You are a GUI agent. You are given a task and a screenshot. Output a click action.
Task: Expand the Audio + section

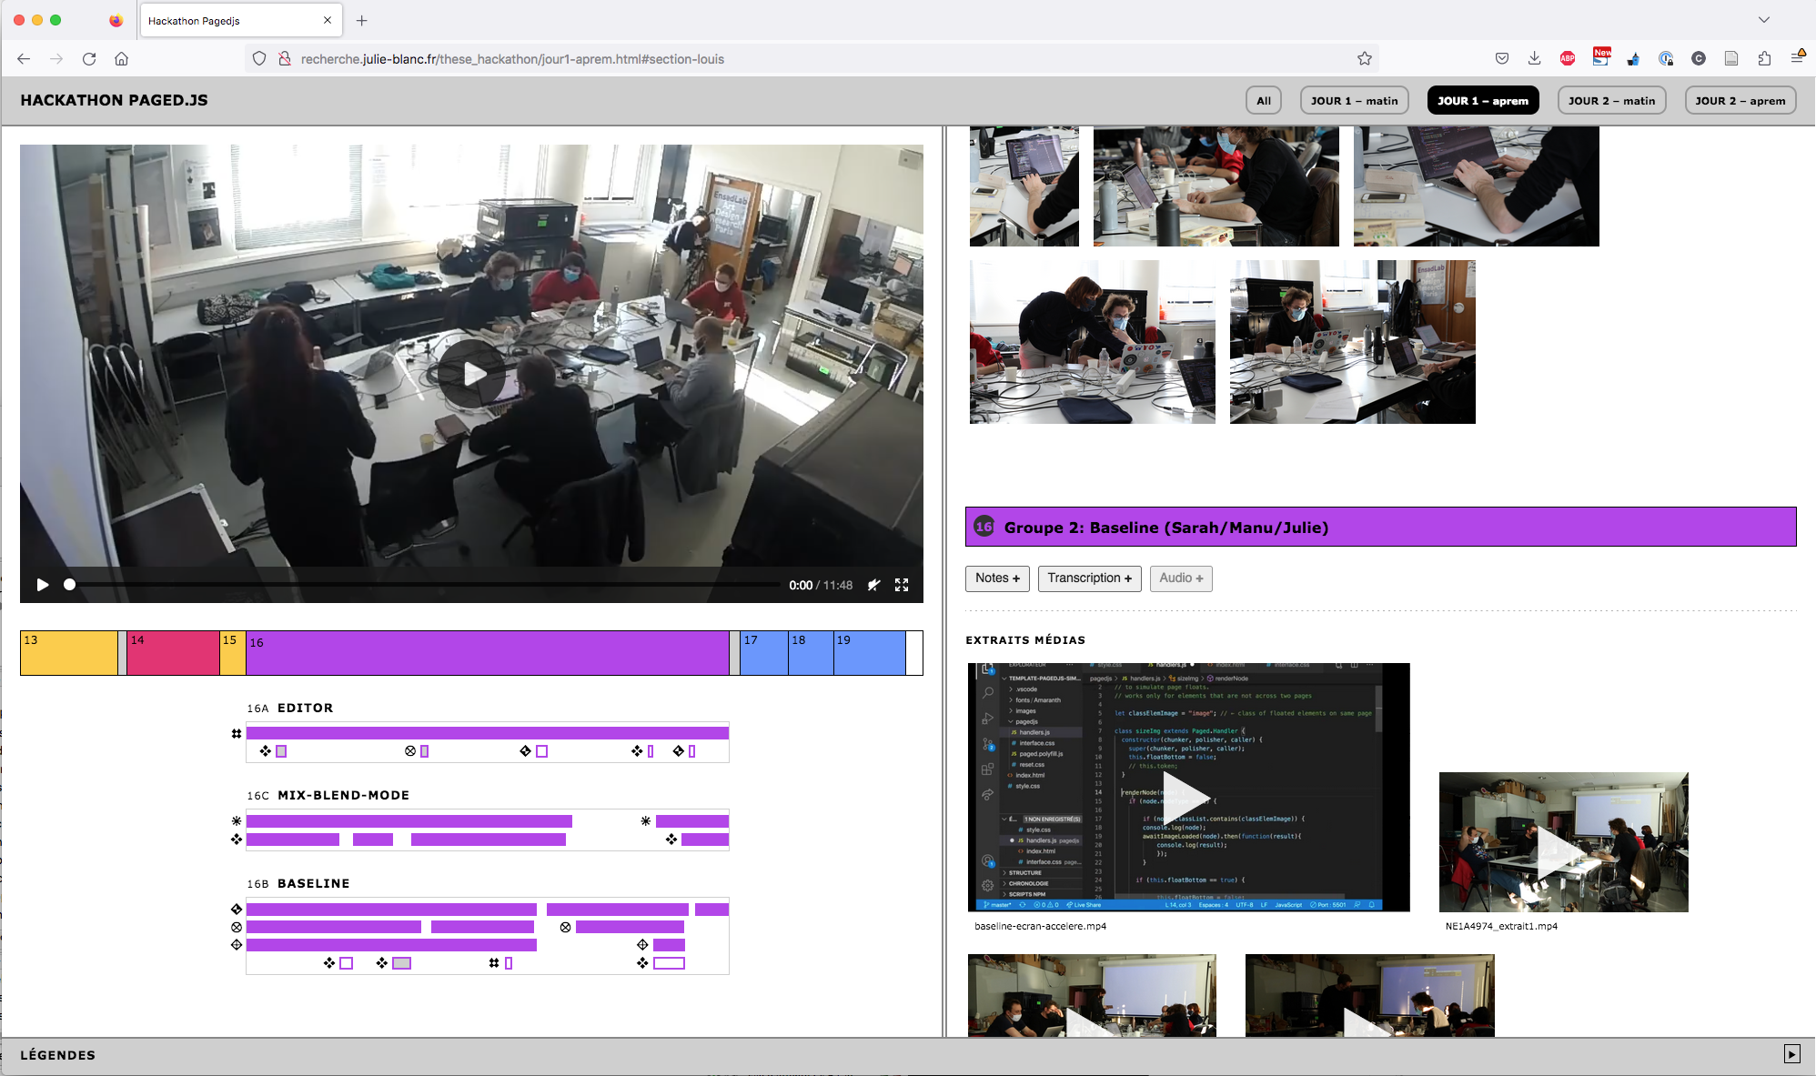point(1181,578)
